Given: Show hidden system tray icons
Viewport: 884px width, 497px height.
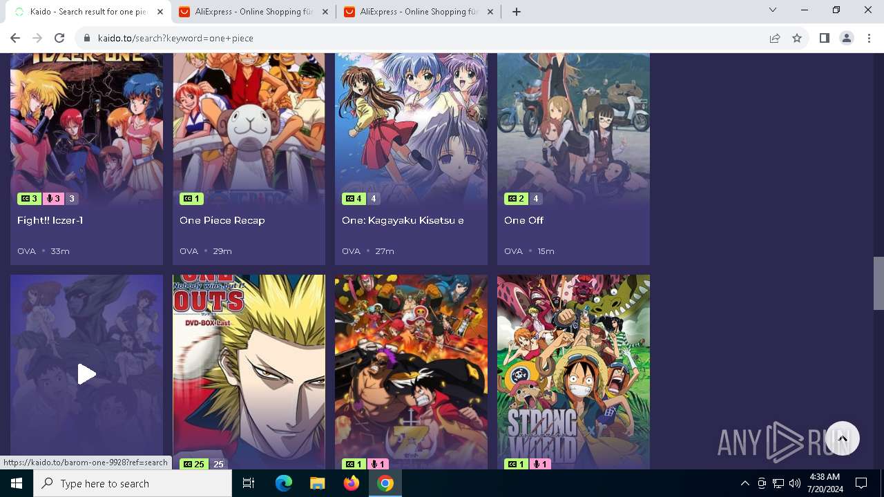Looking at the screenshot, I should click(x=744, y=483).
